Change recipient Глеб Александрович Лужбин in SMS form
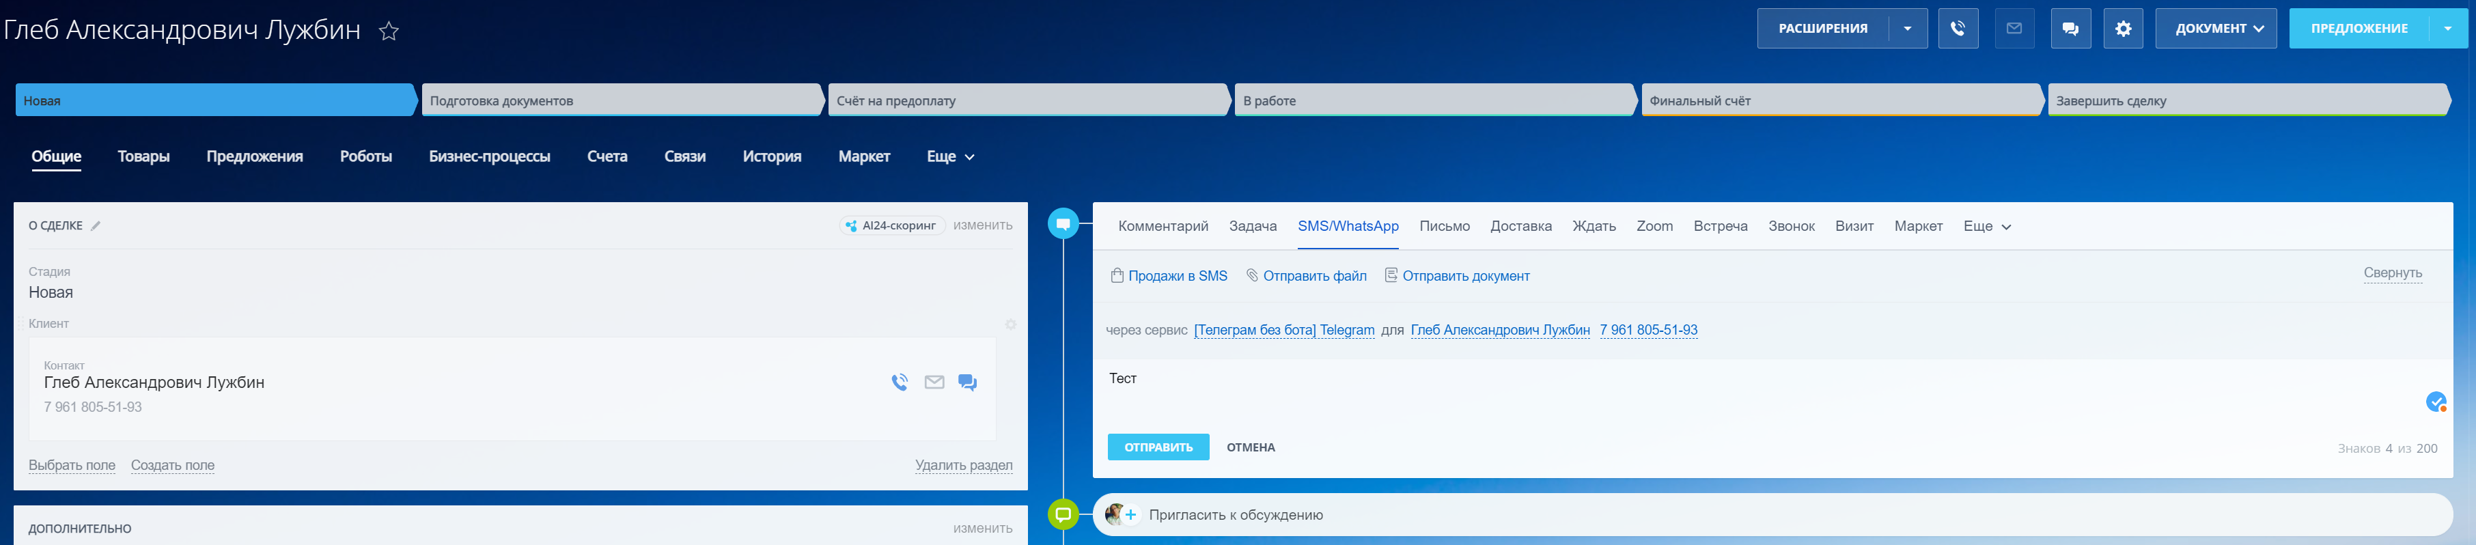This screenshot has width=2476, height=545. [x=1501, y=331]
